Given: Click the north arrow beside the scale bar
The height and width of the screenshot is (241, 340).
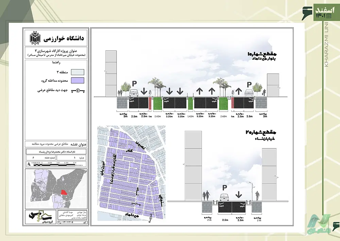Looking at the screenshot, I should pos(29,164).
